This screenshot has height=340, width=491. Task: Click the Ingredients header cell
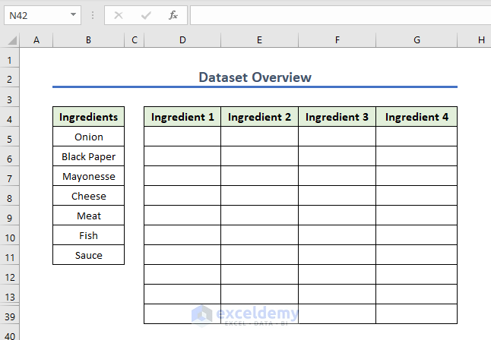(88, 117)
